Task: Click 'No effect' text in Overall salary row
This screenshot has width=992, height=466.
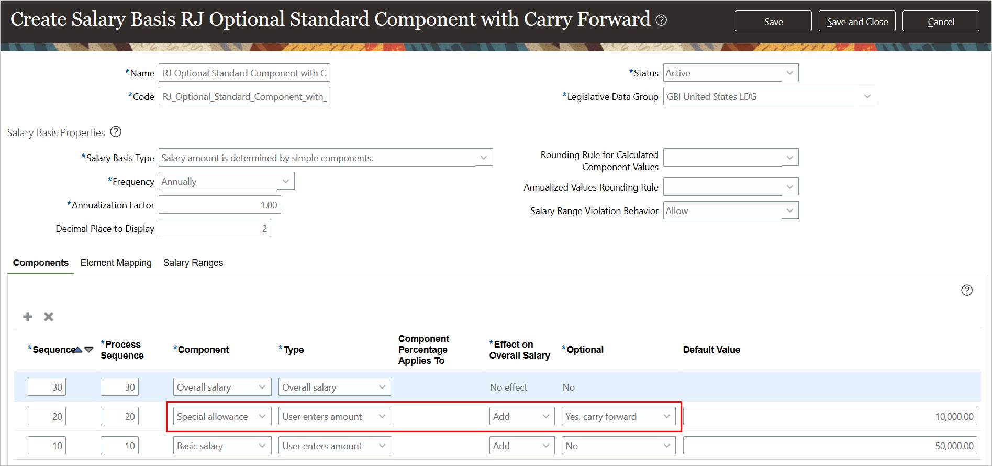Action: [508, 387]
